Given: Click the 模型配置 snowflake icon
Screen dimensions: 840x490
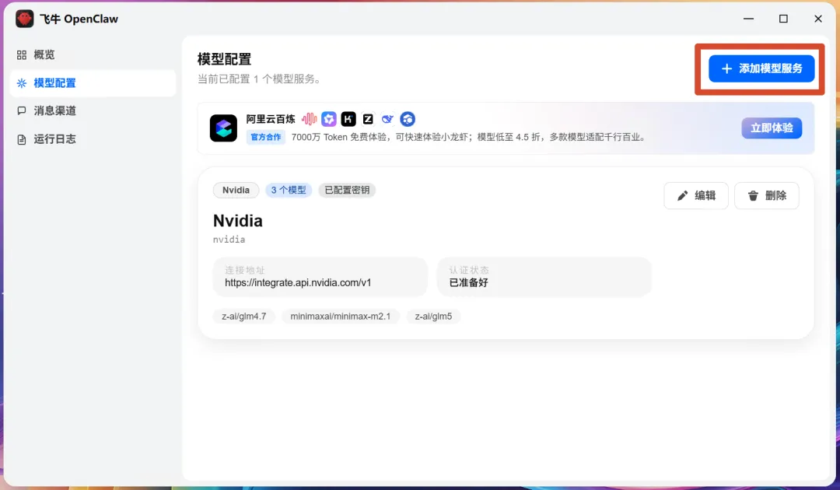Looking at the screenshot, I should 22,83.
